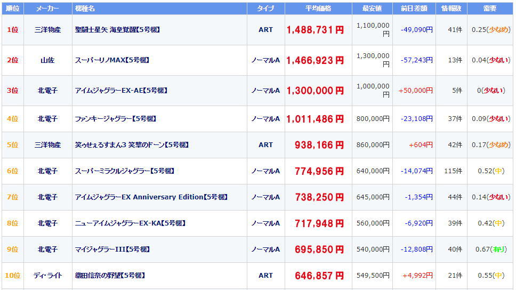The height and width of the screenshot is (290, 516).
Task: Click the 前日差額 column header
Action: coord(414,8)
